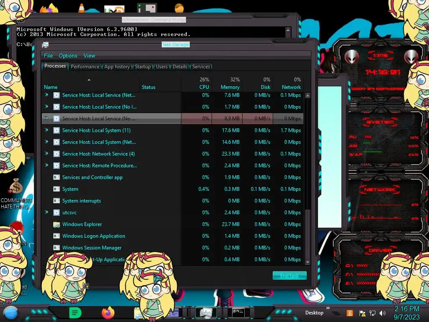
Task: Click the gear icon of Service Host: Local System (11)
Action: point(57,130)
